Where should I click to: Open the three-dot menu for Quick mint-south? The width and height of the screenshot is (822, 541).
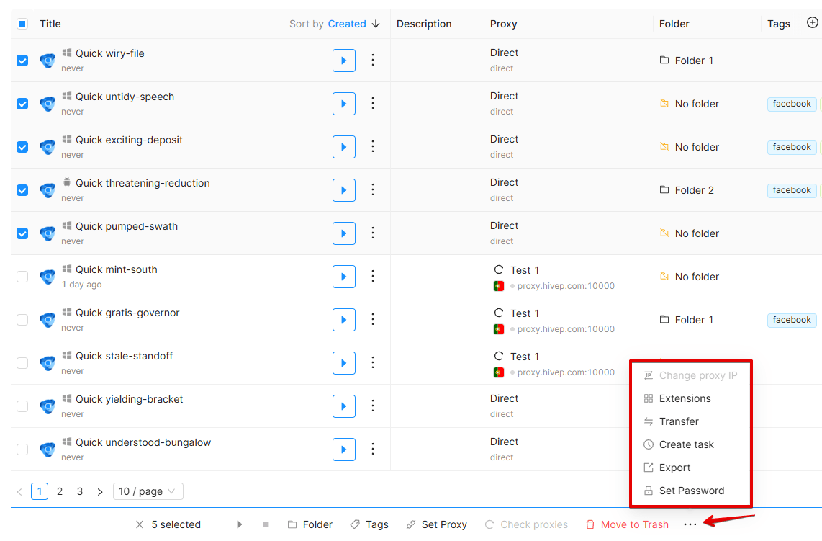[x=373, y=276]
